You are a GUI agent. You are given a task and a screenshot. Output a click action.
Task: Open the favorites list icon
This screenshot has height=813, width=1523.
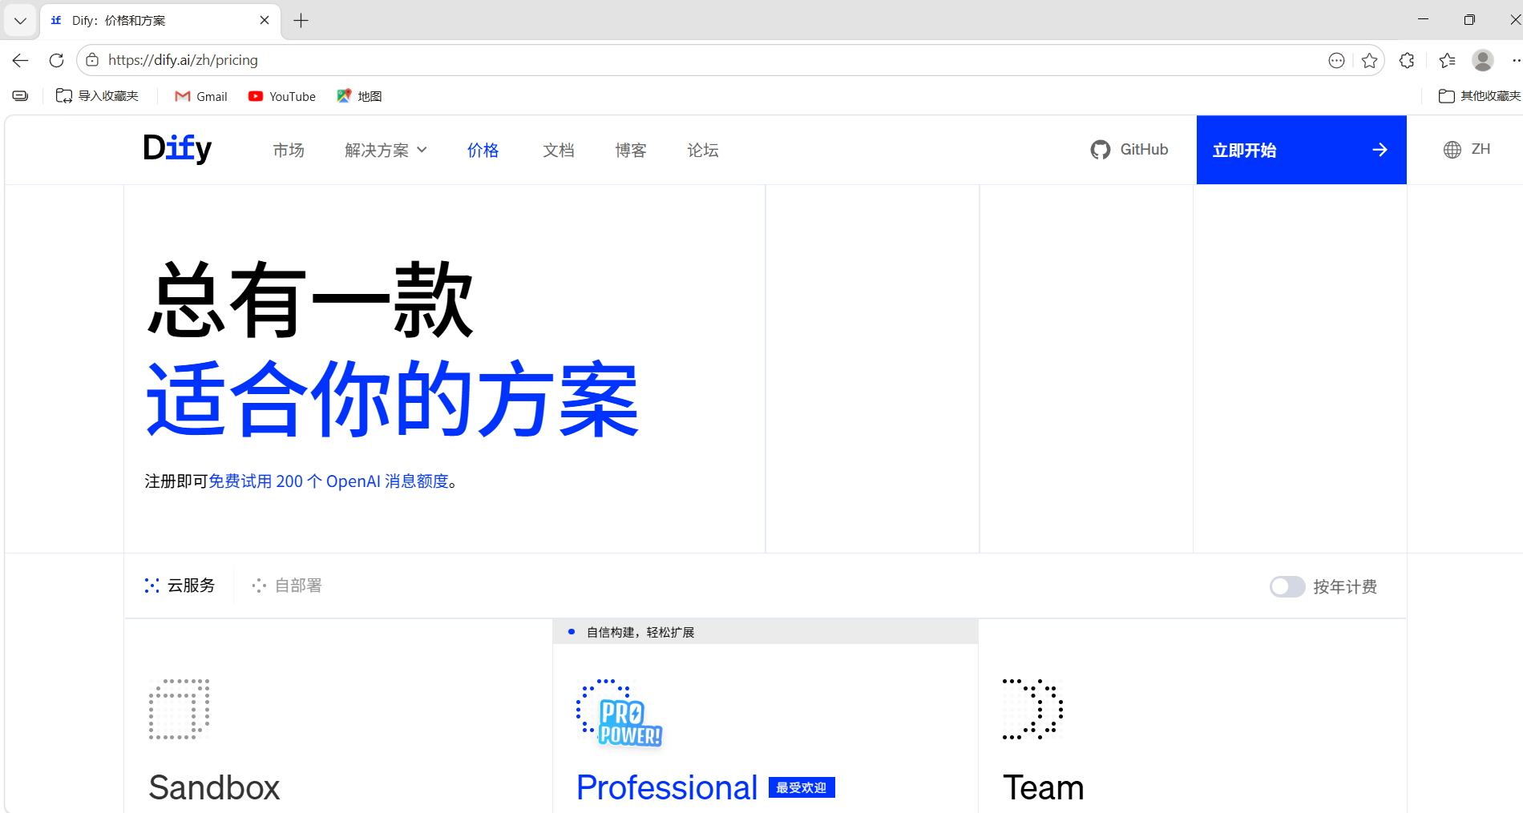[1447, 60]
